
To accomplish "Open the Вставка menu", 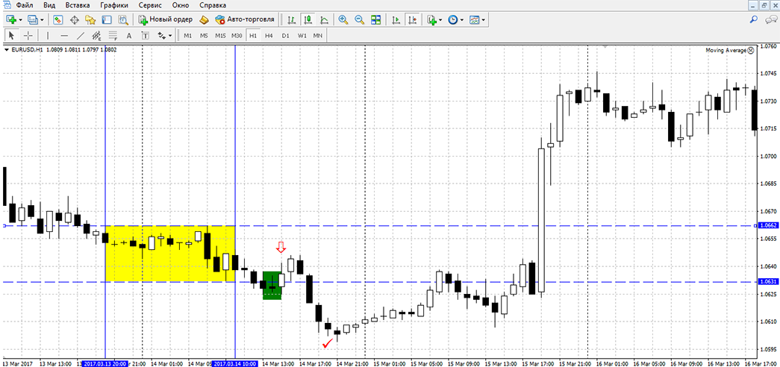I will [78, 5].
